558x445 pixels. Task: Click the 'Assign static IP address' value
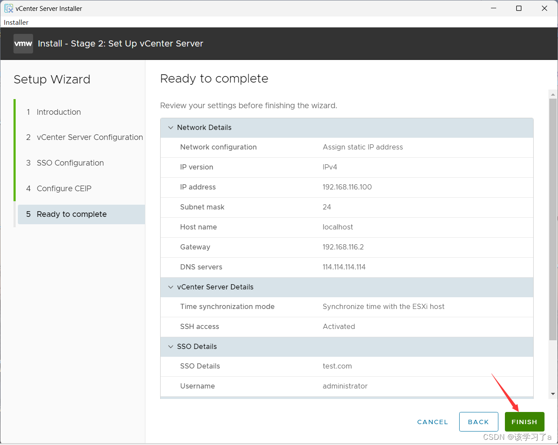tap(363, 147)
